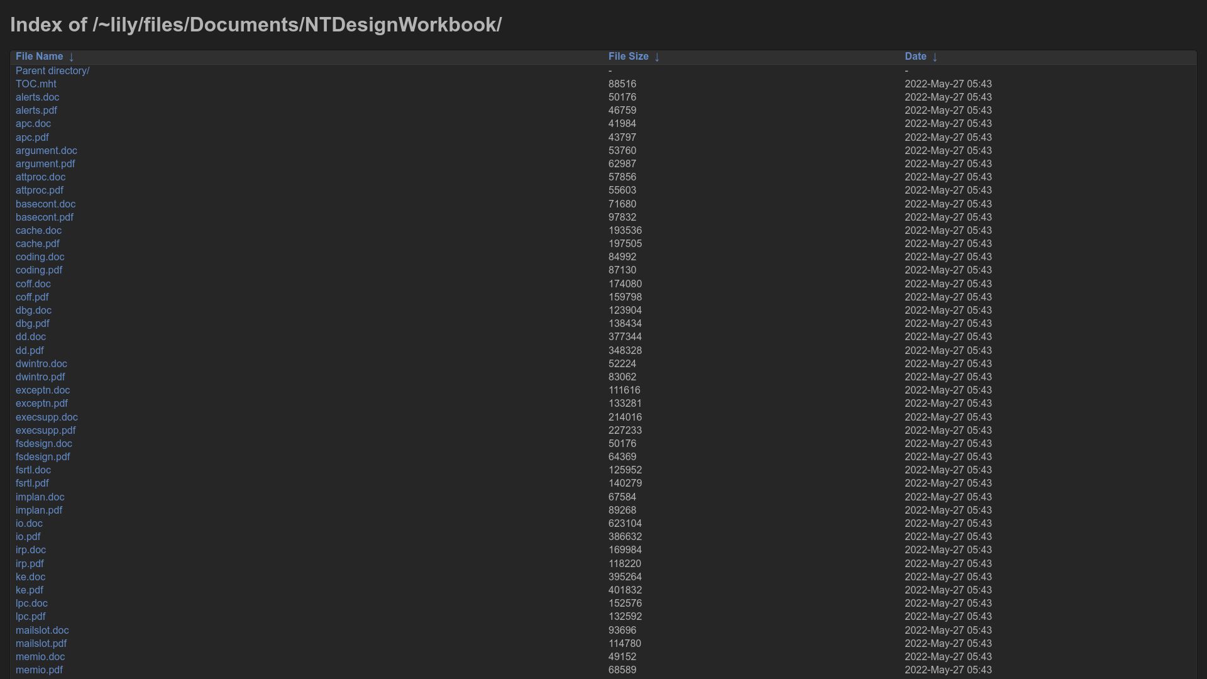
Task: Sort listing by File Name header
Action: (39, 57)
